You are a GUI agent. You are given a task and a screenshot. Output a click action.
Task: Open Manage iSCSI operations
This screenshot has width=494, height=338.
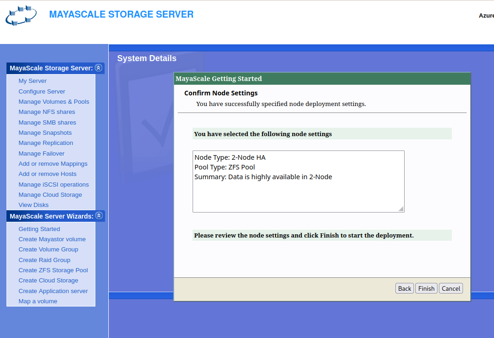[54, 185]
